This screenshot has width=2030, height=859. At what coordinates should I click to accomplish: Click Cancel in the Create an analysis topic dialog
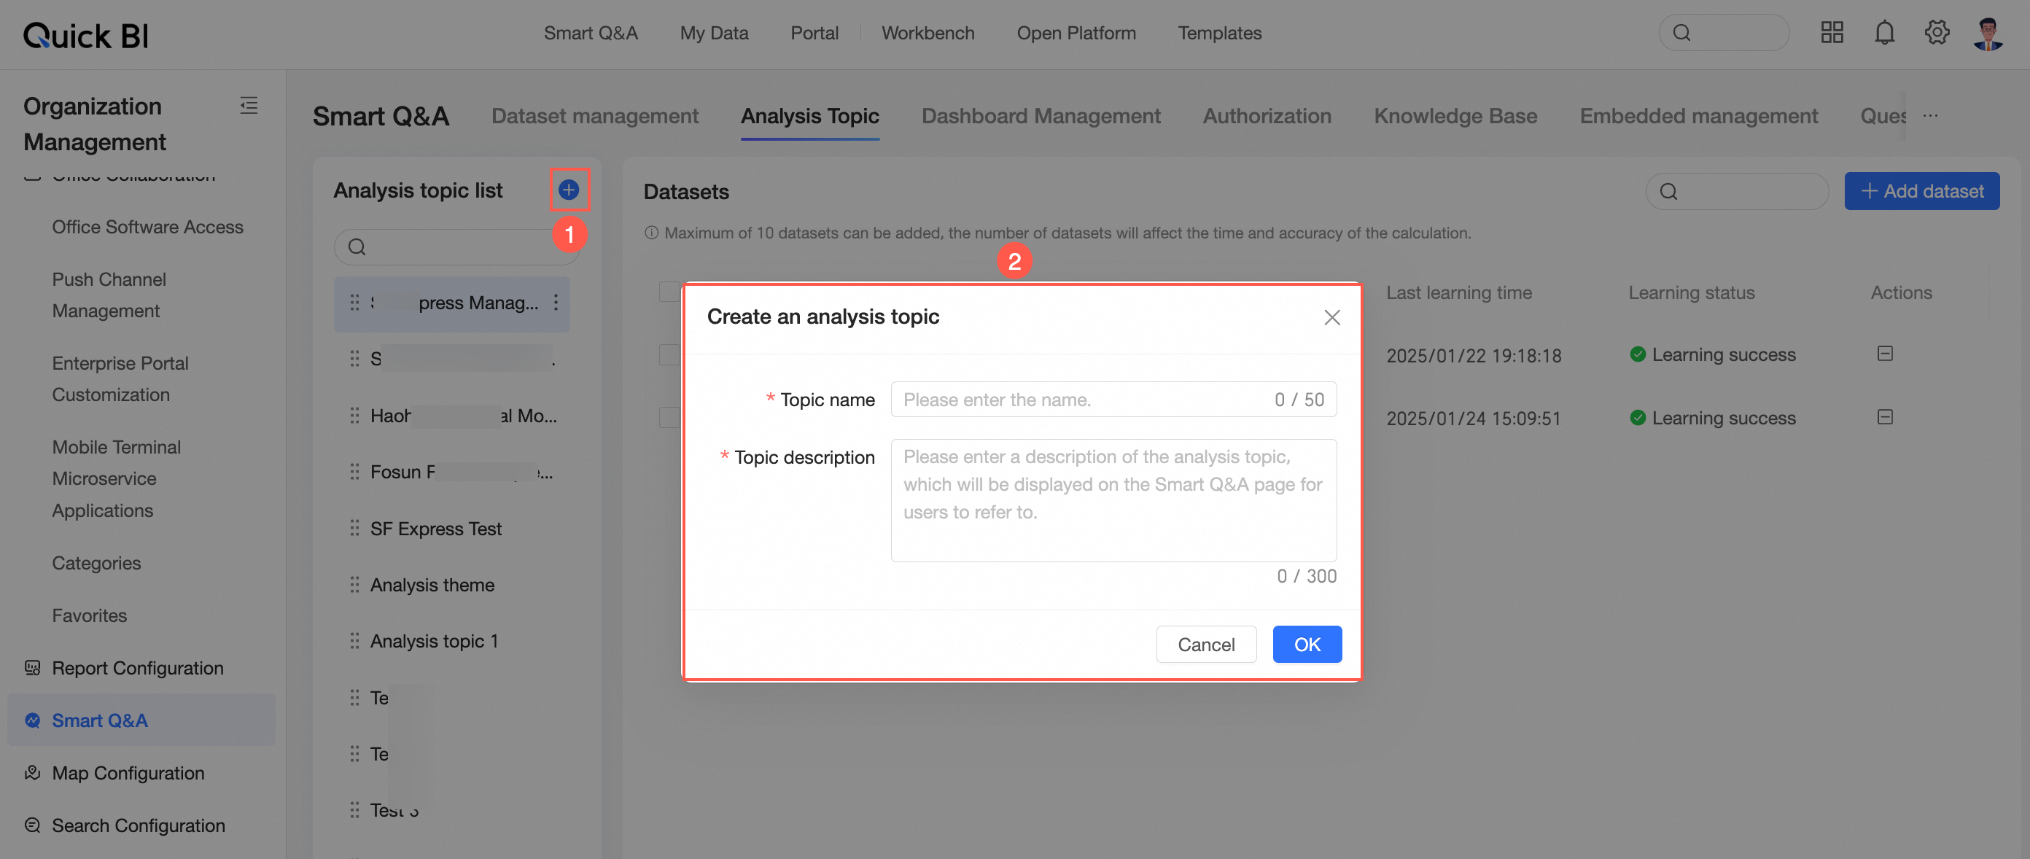pyautogui.click(x=1207, y=644)
